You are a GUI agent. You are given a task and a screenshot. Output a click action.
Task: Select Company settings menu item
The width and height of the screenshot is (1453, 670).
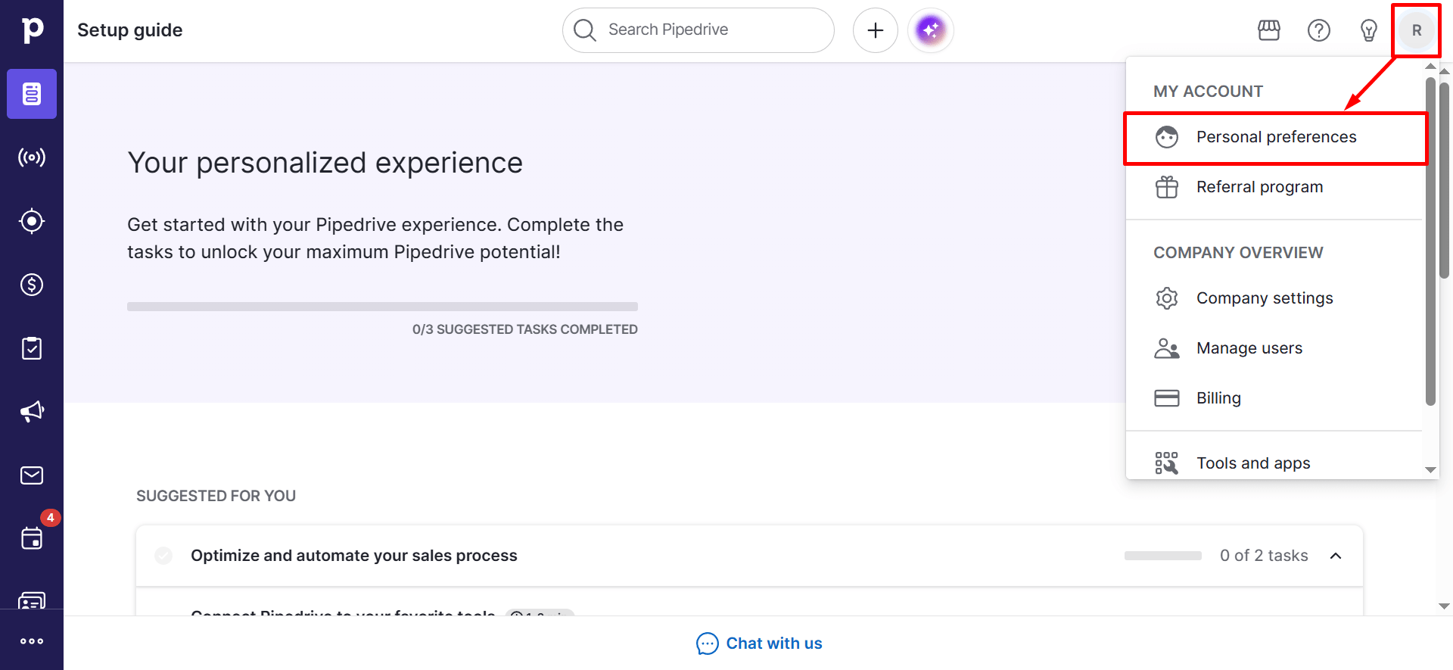[1264, 298]
